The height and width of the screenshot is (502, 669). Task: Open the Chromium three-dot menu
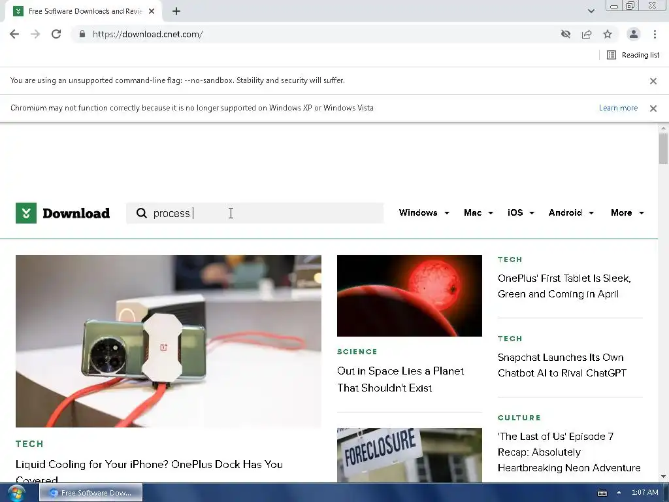[655, 34]
